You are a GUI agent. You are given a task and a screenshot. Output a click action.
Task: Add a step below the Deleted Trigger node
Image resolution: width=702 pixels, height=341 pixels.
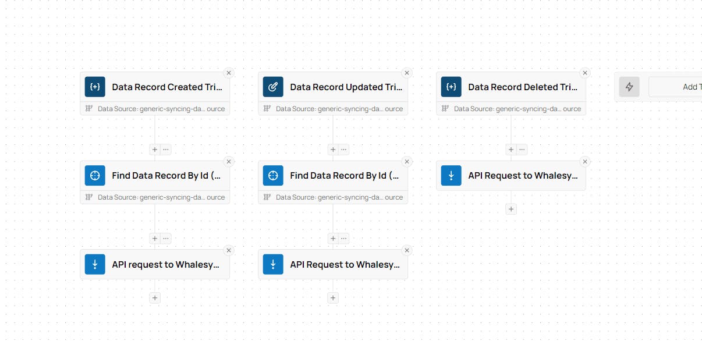(511, 150)
